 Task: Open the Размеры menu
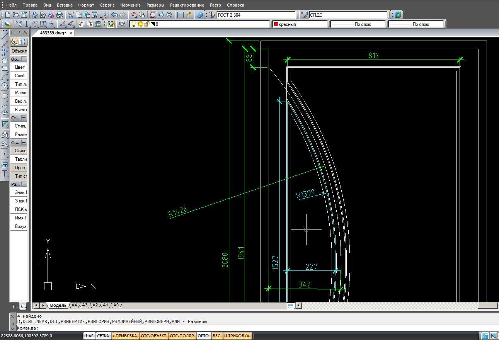pyautogui.click(x=155, y=5)
